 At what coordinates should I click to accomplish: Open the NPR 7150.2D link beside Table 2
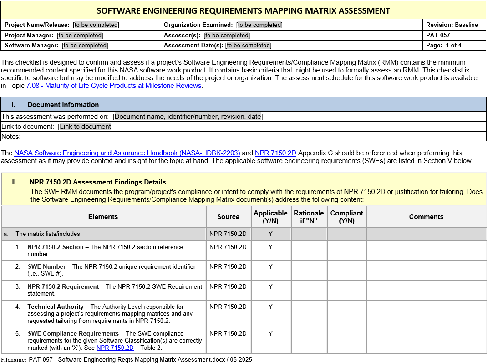click(115, 348)
